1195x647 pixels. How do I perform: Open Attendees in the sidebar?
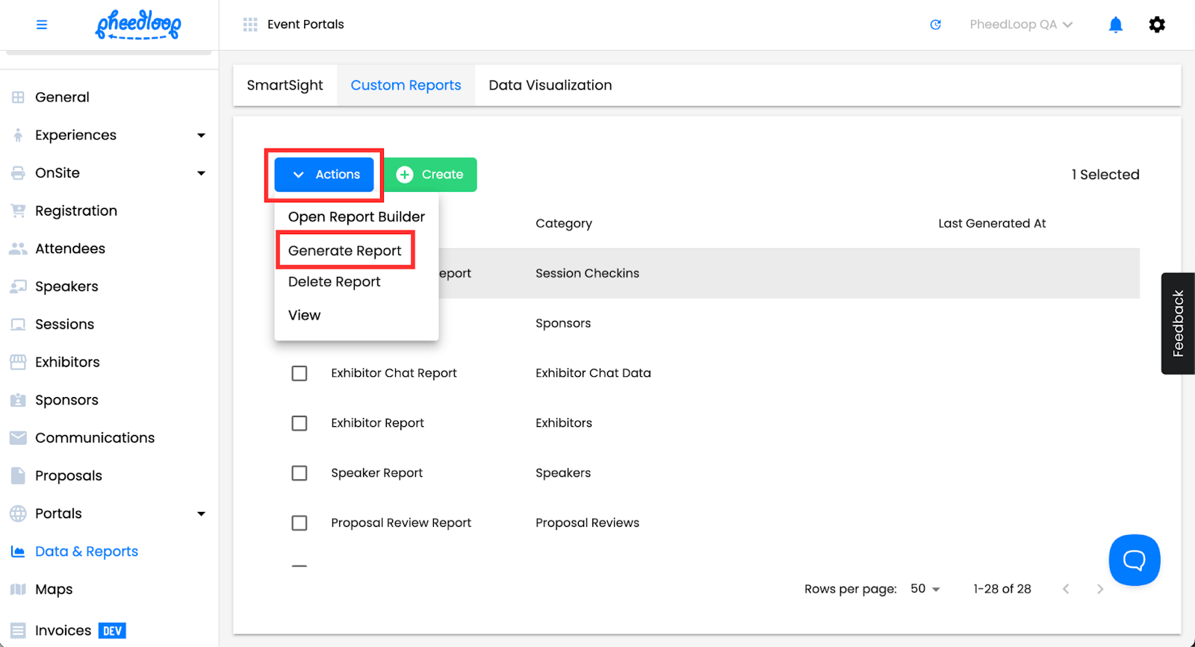click(x=70, y=249)
